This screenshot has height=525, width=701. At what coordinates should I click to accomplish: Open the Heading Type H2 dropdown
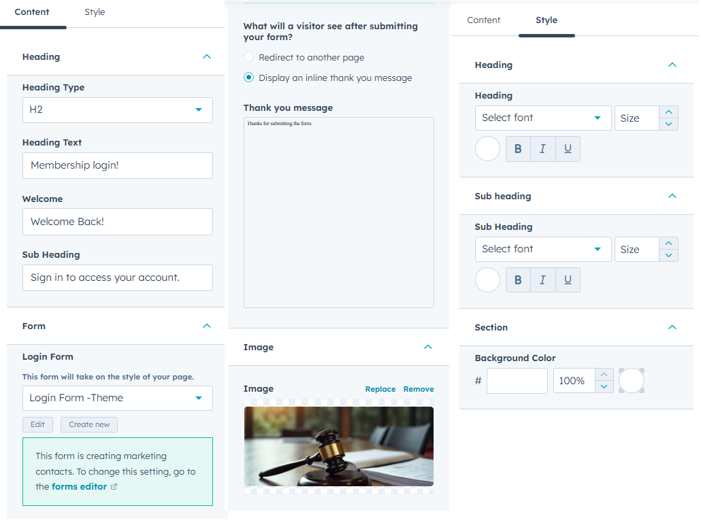pos(118,110)
